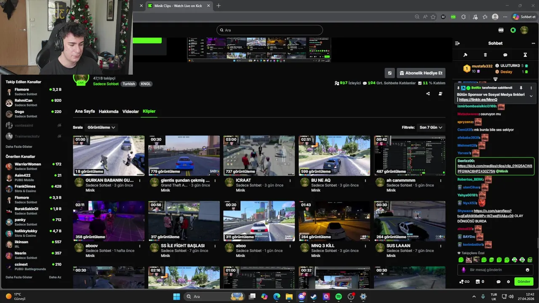The image size is (539, 303).
Task: Open the emoji picker in message box
Action: click(x=527, y=270)
